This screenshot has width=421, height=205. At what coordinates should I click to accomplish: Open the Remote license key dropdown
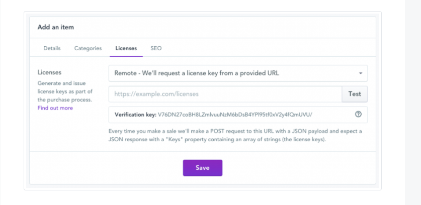(x=238, y=73)
